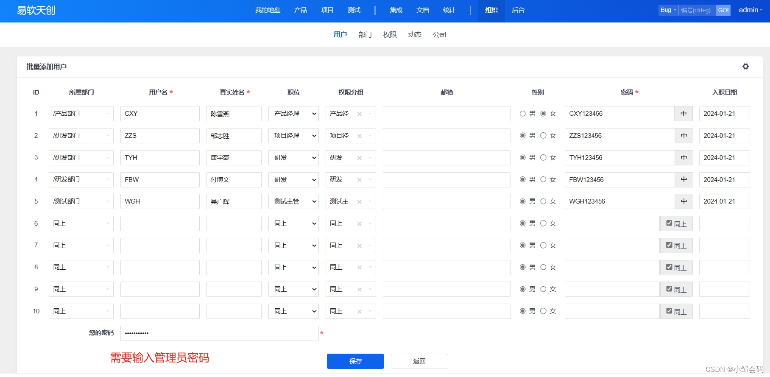The height and width of the screenshot is (377, 770).
Task: Click password strength indicator for CXY123456
Action: [684, 114]
